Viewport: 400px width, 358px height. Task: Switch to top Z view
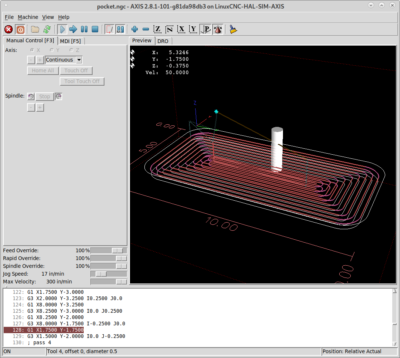point(157,29)
